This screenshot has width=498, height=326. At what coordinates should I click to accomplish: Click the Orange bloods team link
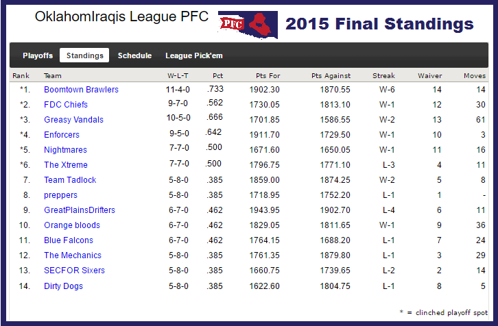pos(72,225)
